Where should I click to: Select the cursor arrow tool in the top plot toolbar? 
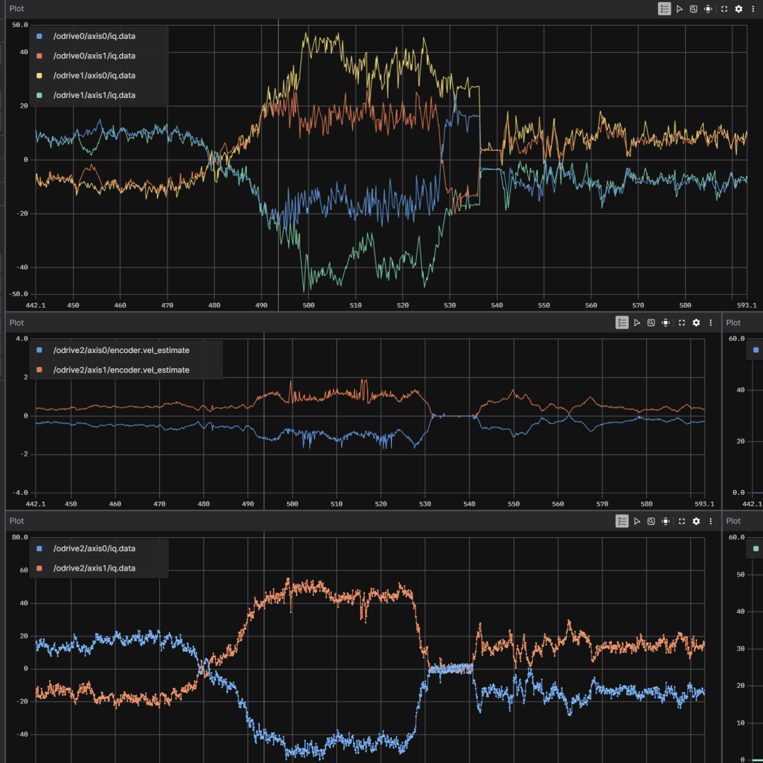coord(680,9)
